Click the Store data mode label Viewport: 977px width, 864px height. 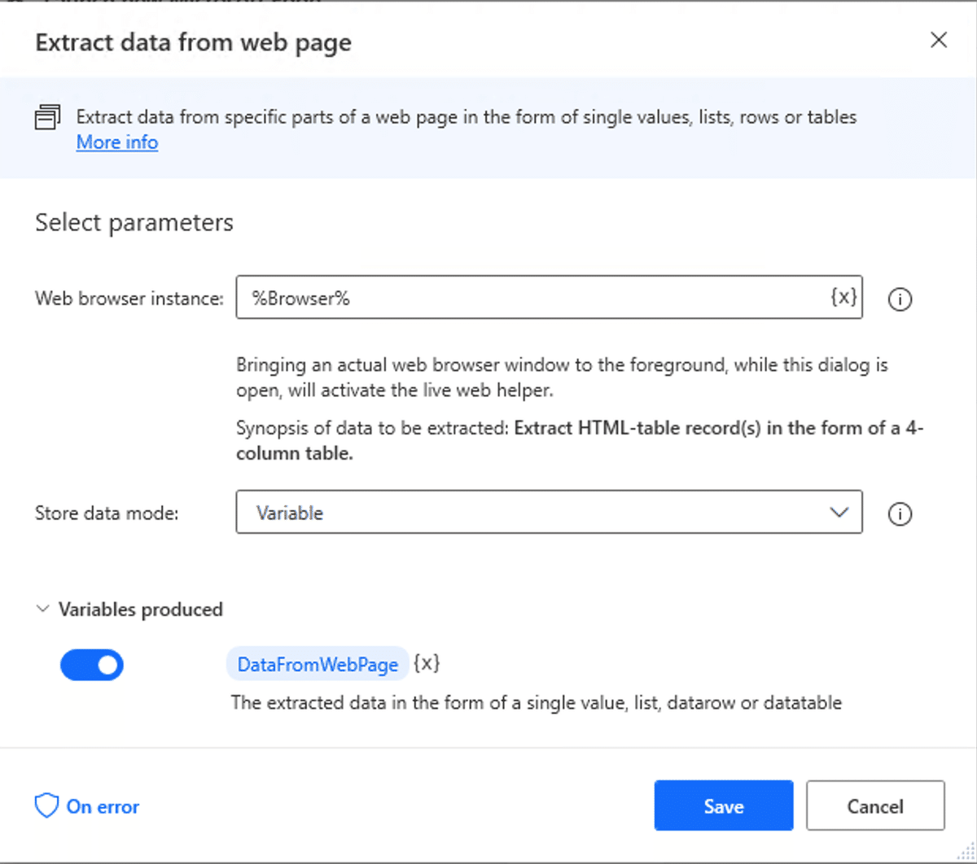click(107, 513)
